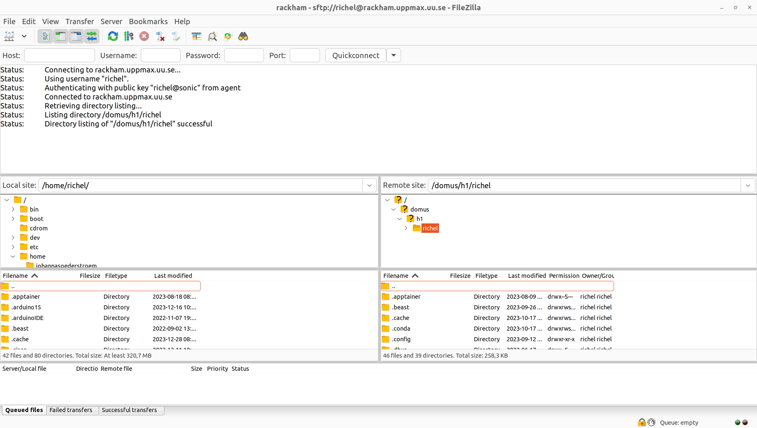Viewport: 757px width, 428px height.
Task: Focus the Host input field
Action: coord(60,55)
